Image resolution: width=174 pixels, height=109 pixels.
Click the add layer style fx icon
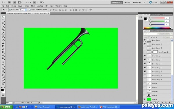click(151, 102)
